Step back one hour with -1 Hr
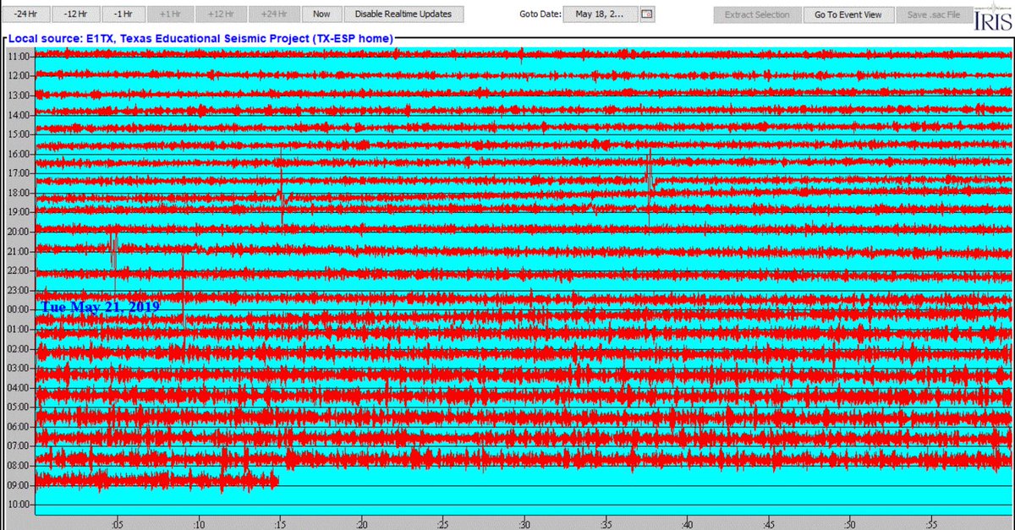This screenshot has height=530, width=1015. coord(123,14)
